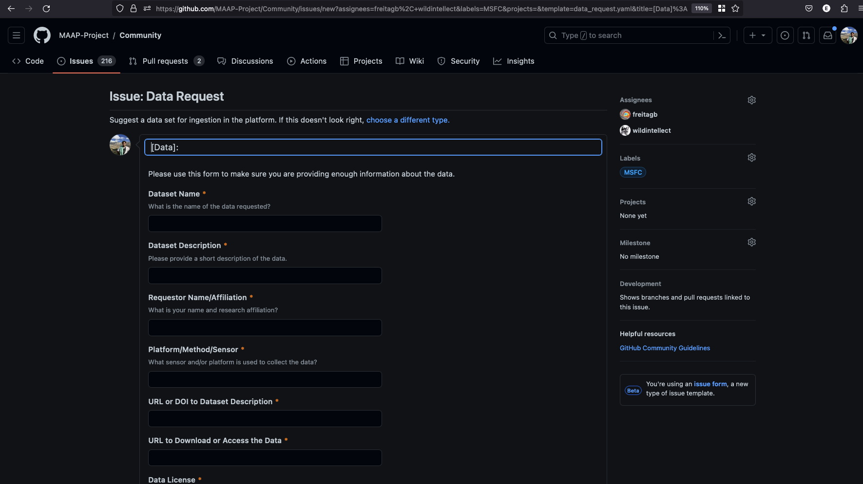Viewport: 863px width, 484px height.
Task: Open the GitHub command palette
Action: pyautogui.click(x=722, y=36)
